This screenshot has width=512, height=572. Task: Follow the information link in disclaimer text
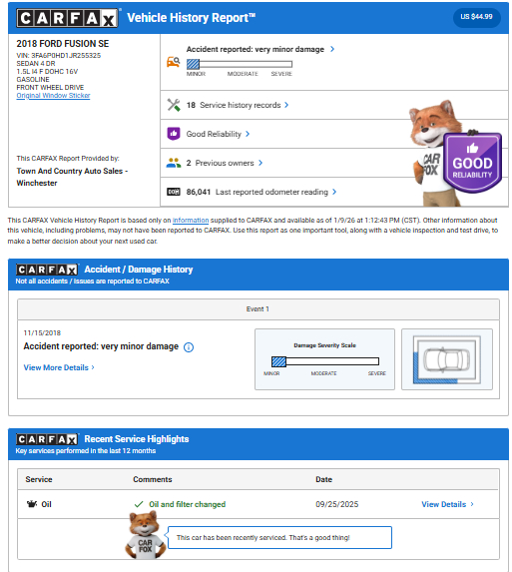(x=191, y=221)
